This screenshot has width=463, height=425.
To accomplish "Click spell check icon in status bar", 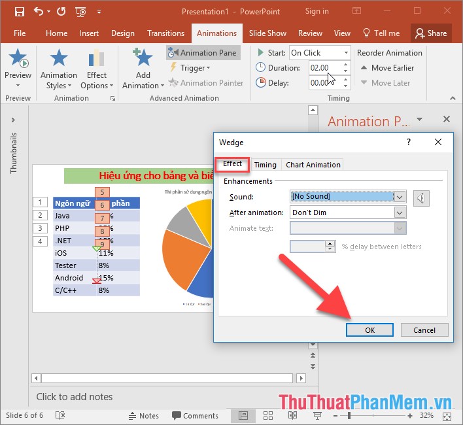I will (60, 416).
